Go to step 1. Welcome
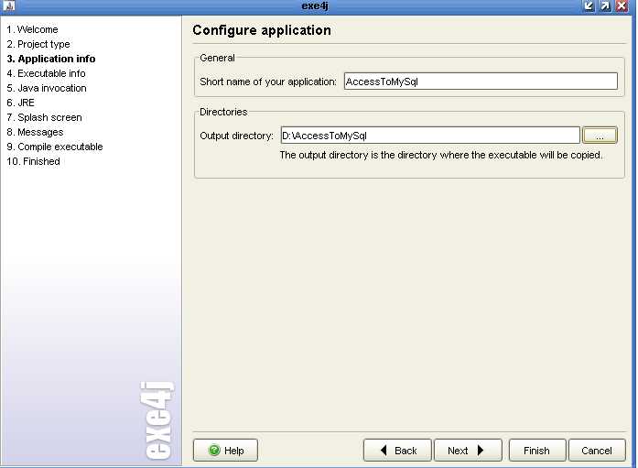This screenshot has width=638, height=468. [33, 29]
